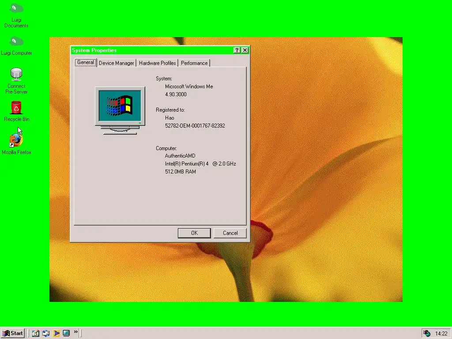
Task: Open the Start menu
Action: [13, 333]
